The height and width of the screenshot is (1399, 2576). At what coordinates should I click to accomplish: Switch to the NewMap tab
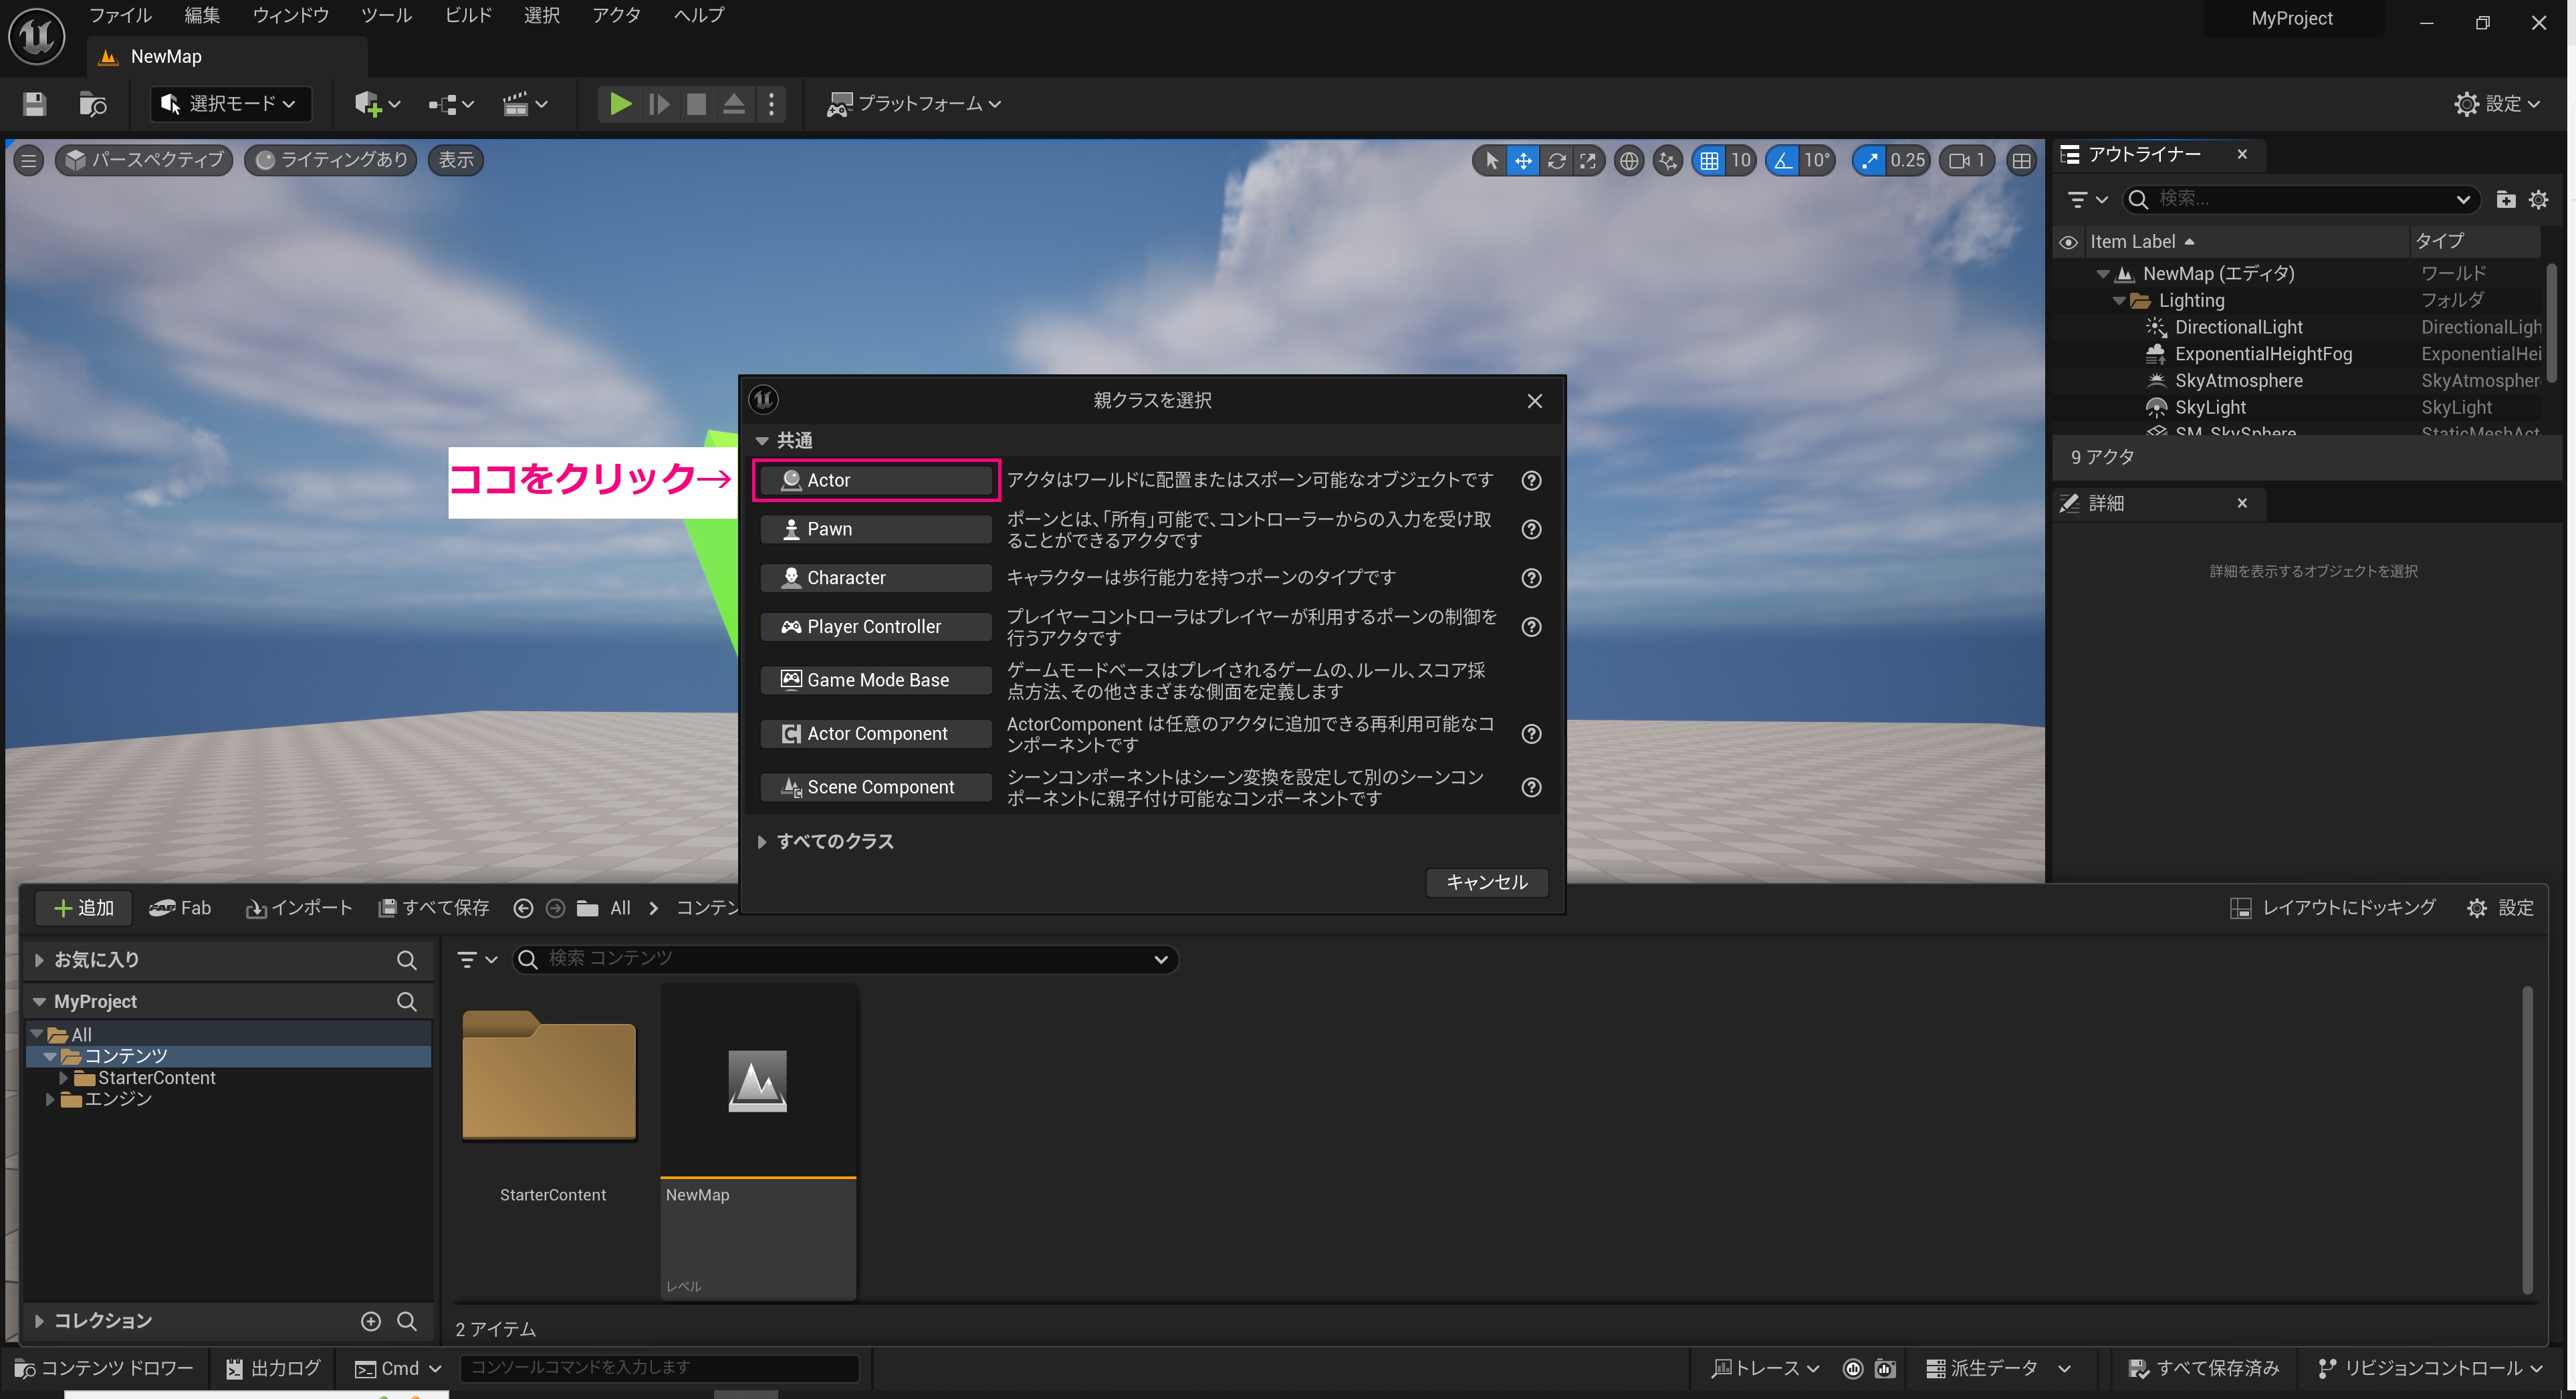tap(165, 56)
